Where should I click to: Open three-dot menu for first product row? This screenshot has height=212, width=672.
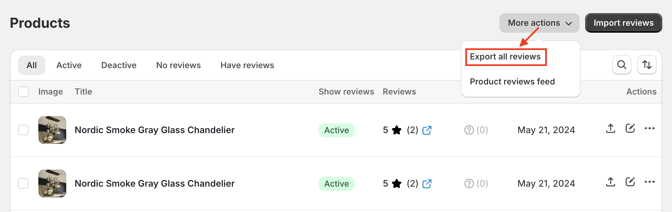649,129
